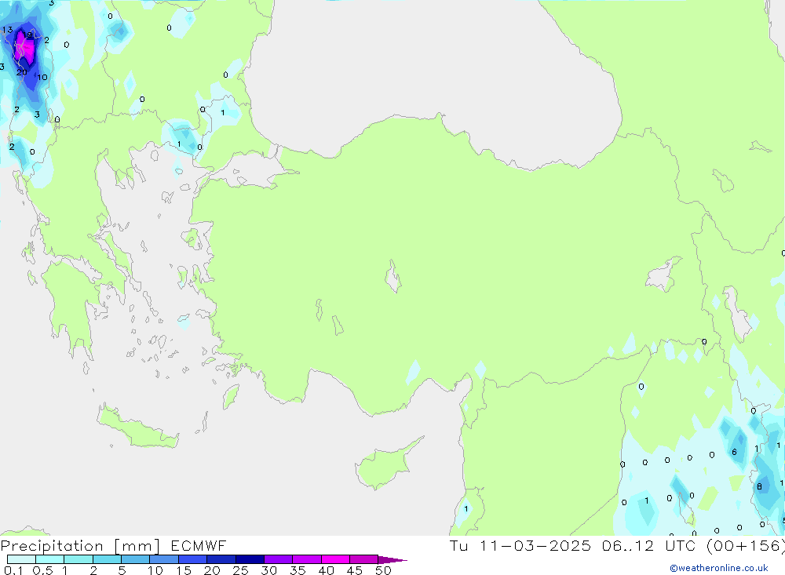Click the 40–45 mm magenta legend box
This screenshot has height=575, width=785.
tap(335, 559)
